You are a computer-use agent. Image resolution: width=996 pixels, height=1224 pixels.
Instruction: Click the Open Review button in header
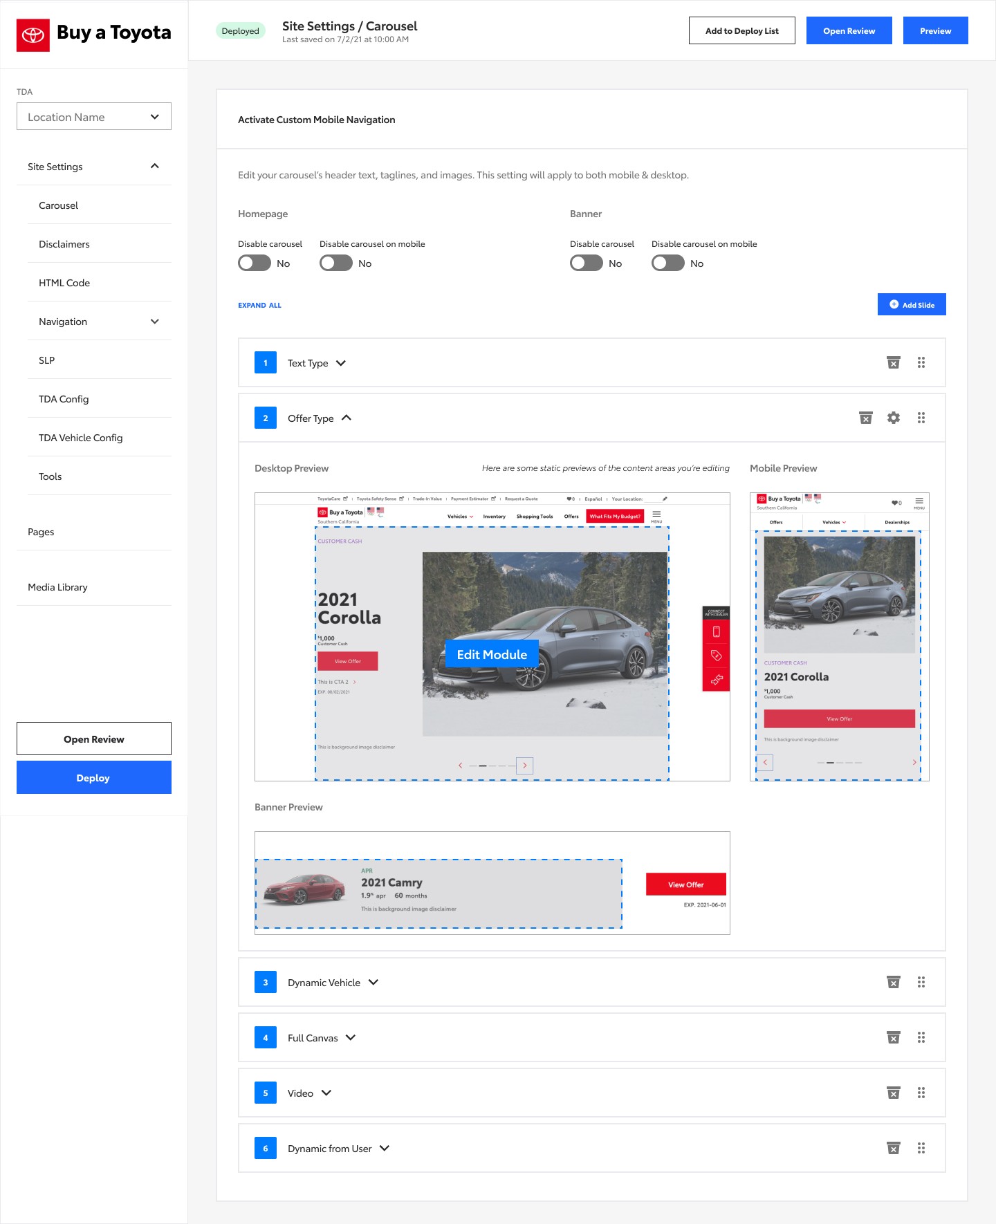pyautogui.click(x=849, y=30)
